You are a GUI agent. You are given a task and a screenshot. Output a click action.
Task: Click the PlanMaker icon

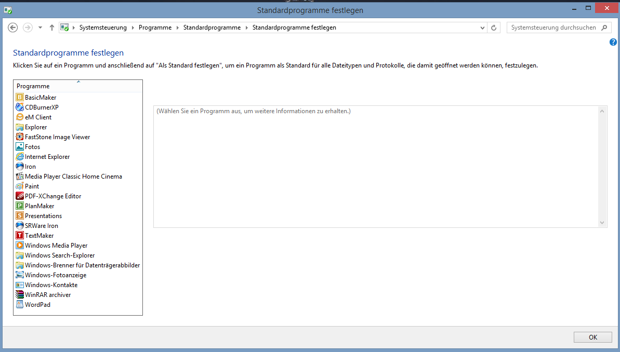(x=19, y=206)
